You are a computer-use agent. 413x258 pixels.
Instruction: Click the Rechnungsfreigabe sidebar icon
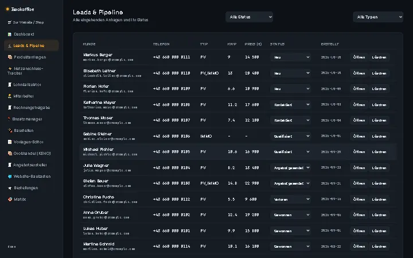(10, 107)
